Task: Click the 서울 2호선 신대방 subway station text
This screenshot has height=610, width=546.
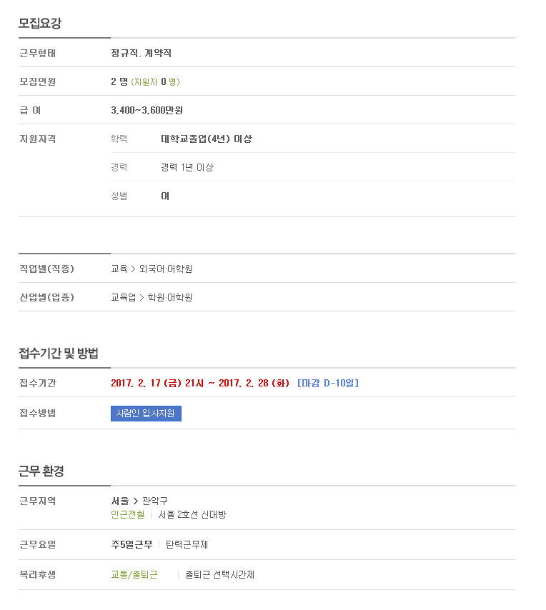Action: click(192, 515)
